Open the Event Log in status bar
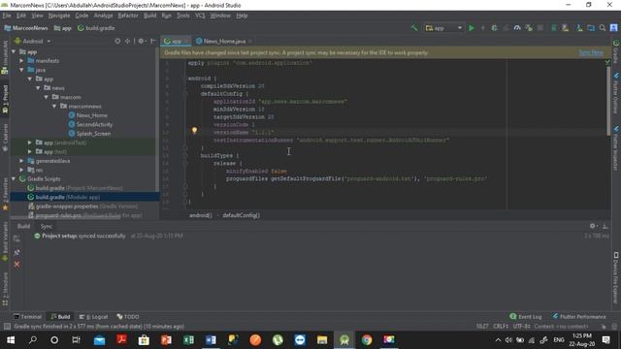Image resolution: width=621 pixels, height=349 pixels. (526, 317)
